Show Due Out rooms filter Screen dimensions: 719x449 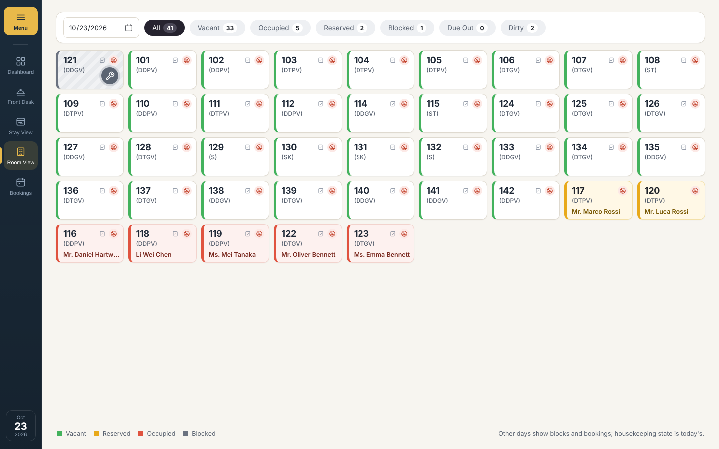pyautogui.click(x=467, y=28)
